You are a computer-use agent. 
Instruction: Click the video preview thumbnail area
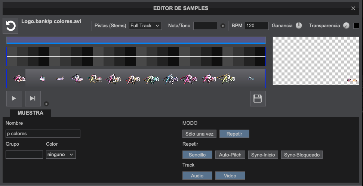point(316,61)
